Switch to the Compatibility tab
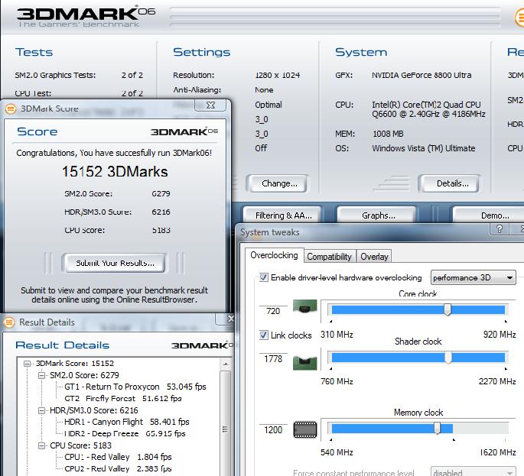Screen dimensions: 524x476 coord(329,257)
